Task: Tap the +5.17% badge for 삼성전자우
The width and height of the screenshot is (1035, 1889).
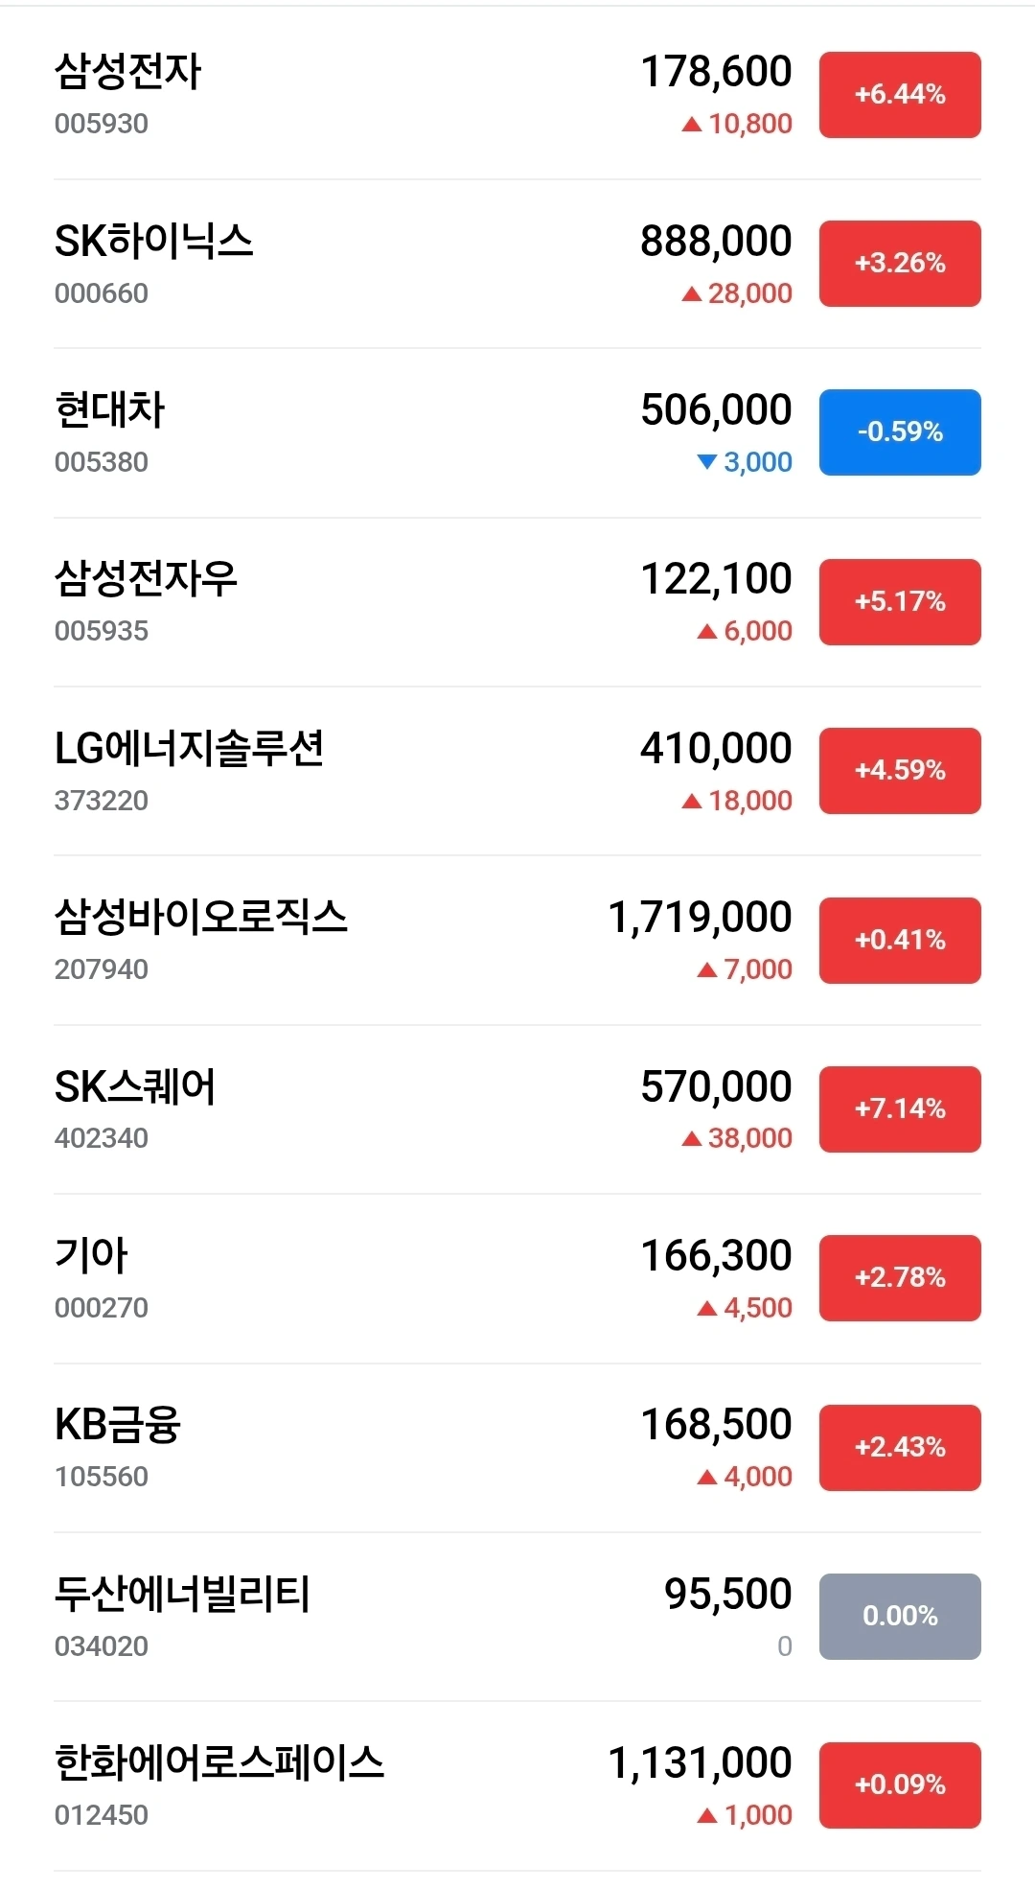Action: pos(900,602)
